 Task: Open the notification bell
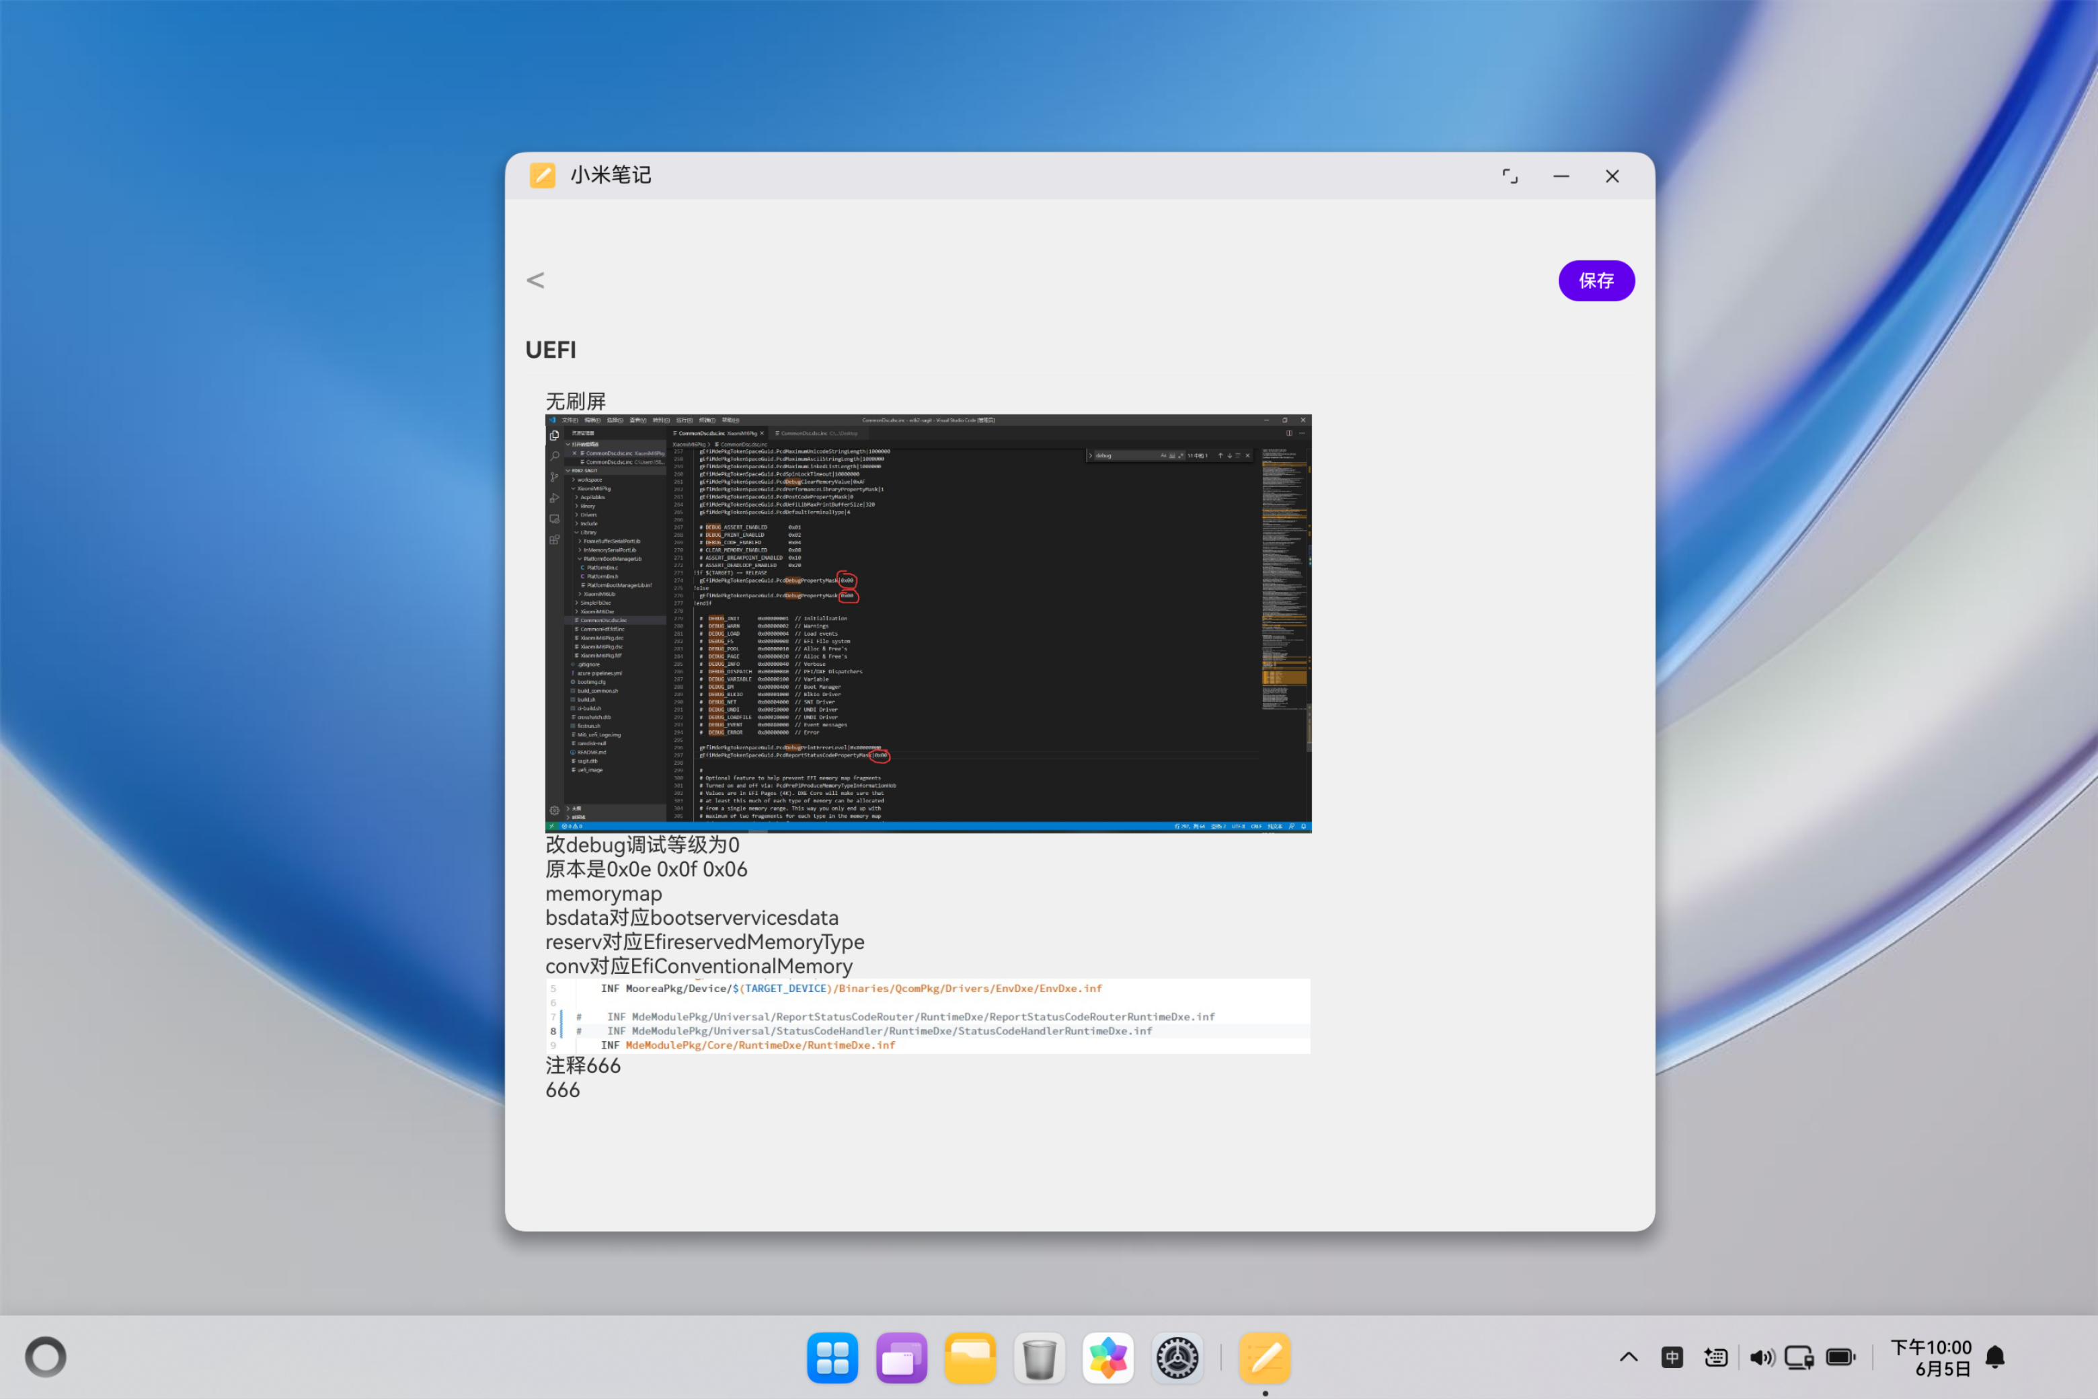1995,1357
